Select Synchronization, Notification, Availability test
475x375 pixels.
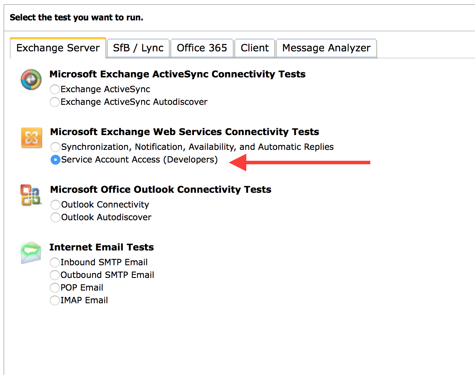(x=55, y=147)
